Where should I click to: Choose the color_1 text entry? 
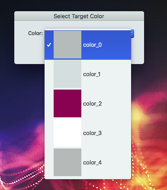click(92, 74)
